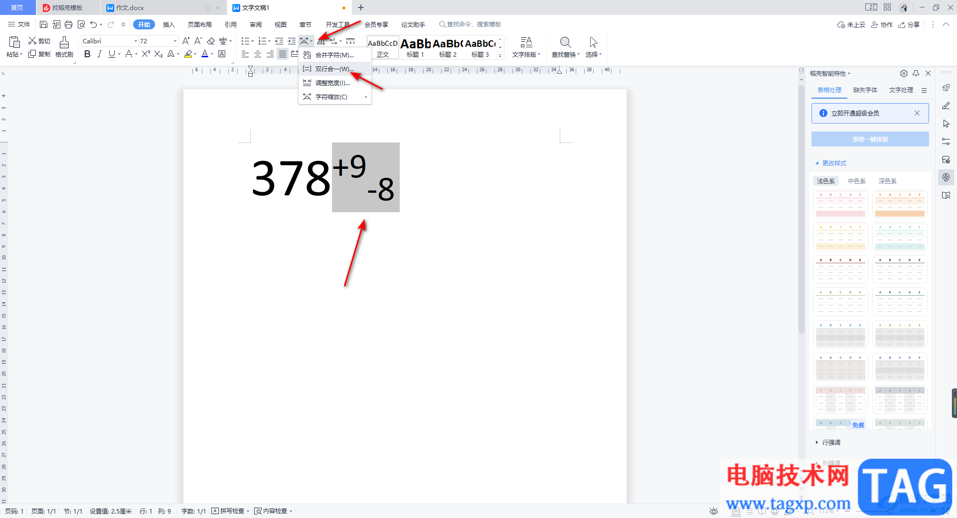
Task: Click the 查找命令、搜索模板 search field
Action: pyautogui.click(x=470, y=24)
